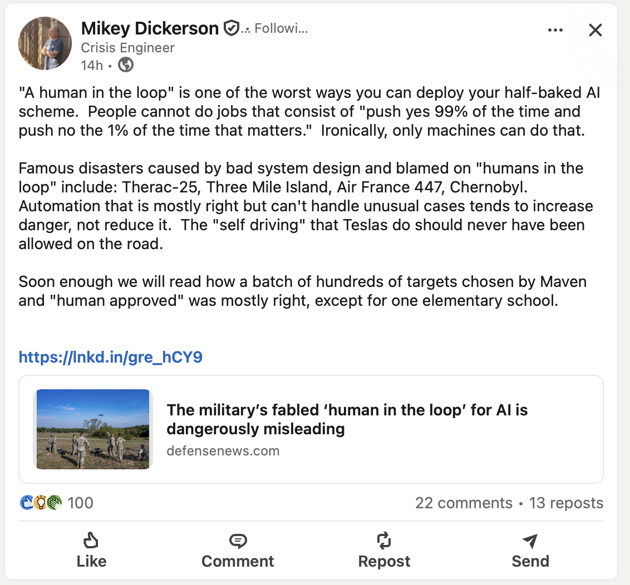Click the Repost arrows icon

[384, 540]
